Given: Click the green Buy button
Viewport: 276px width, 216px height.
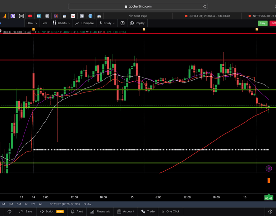Looking at the screenshot, I should [263, 23].
